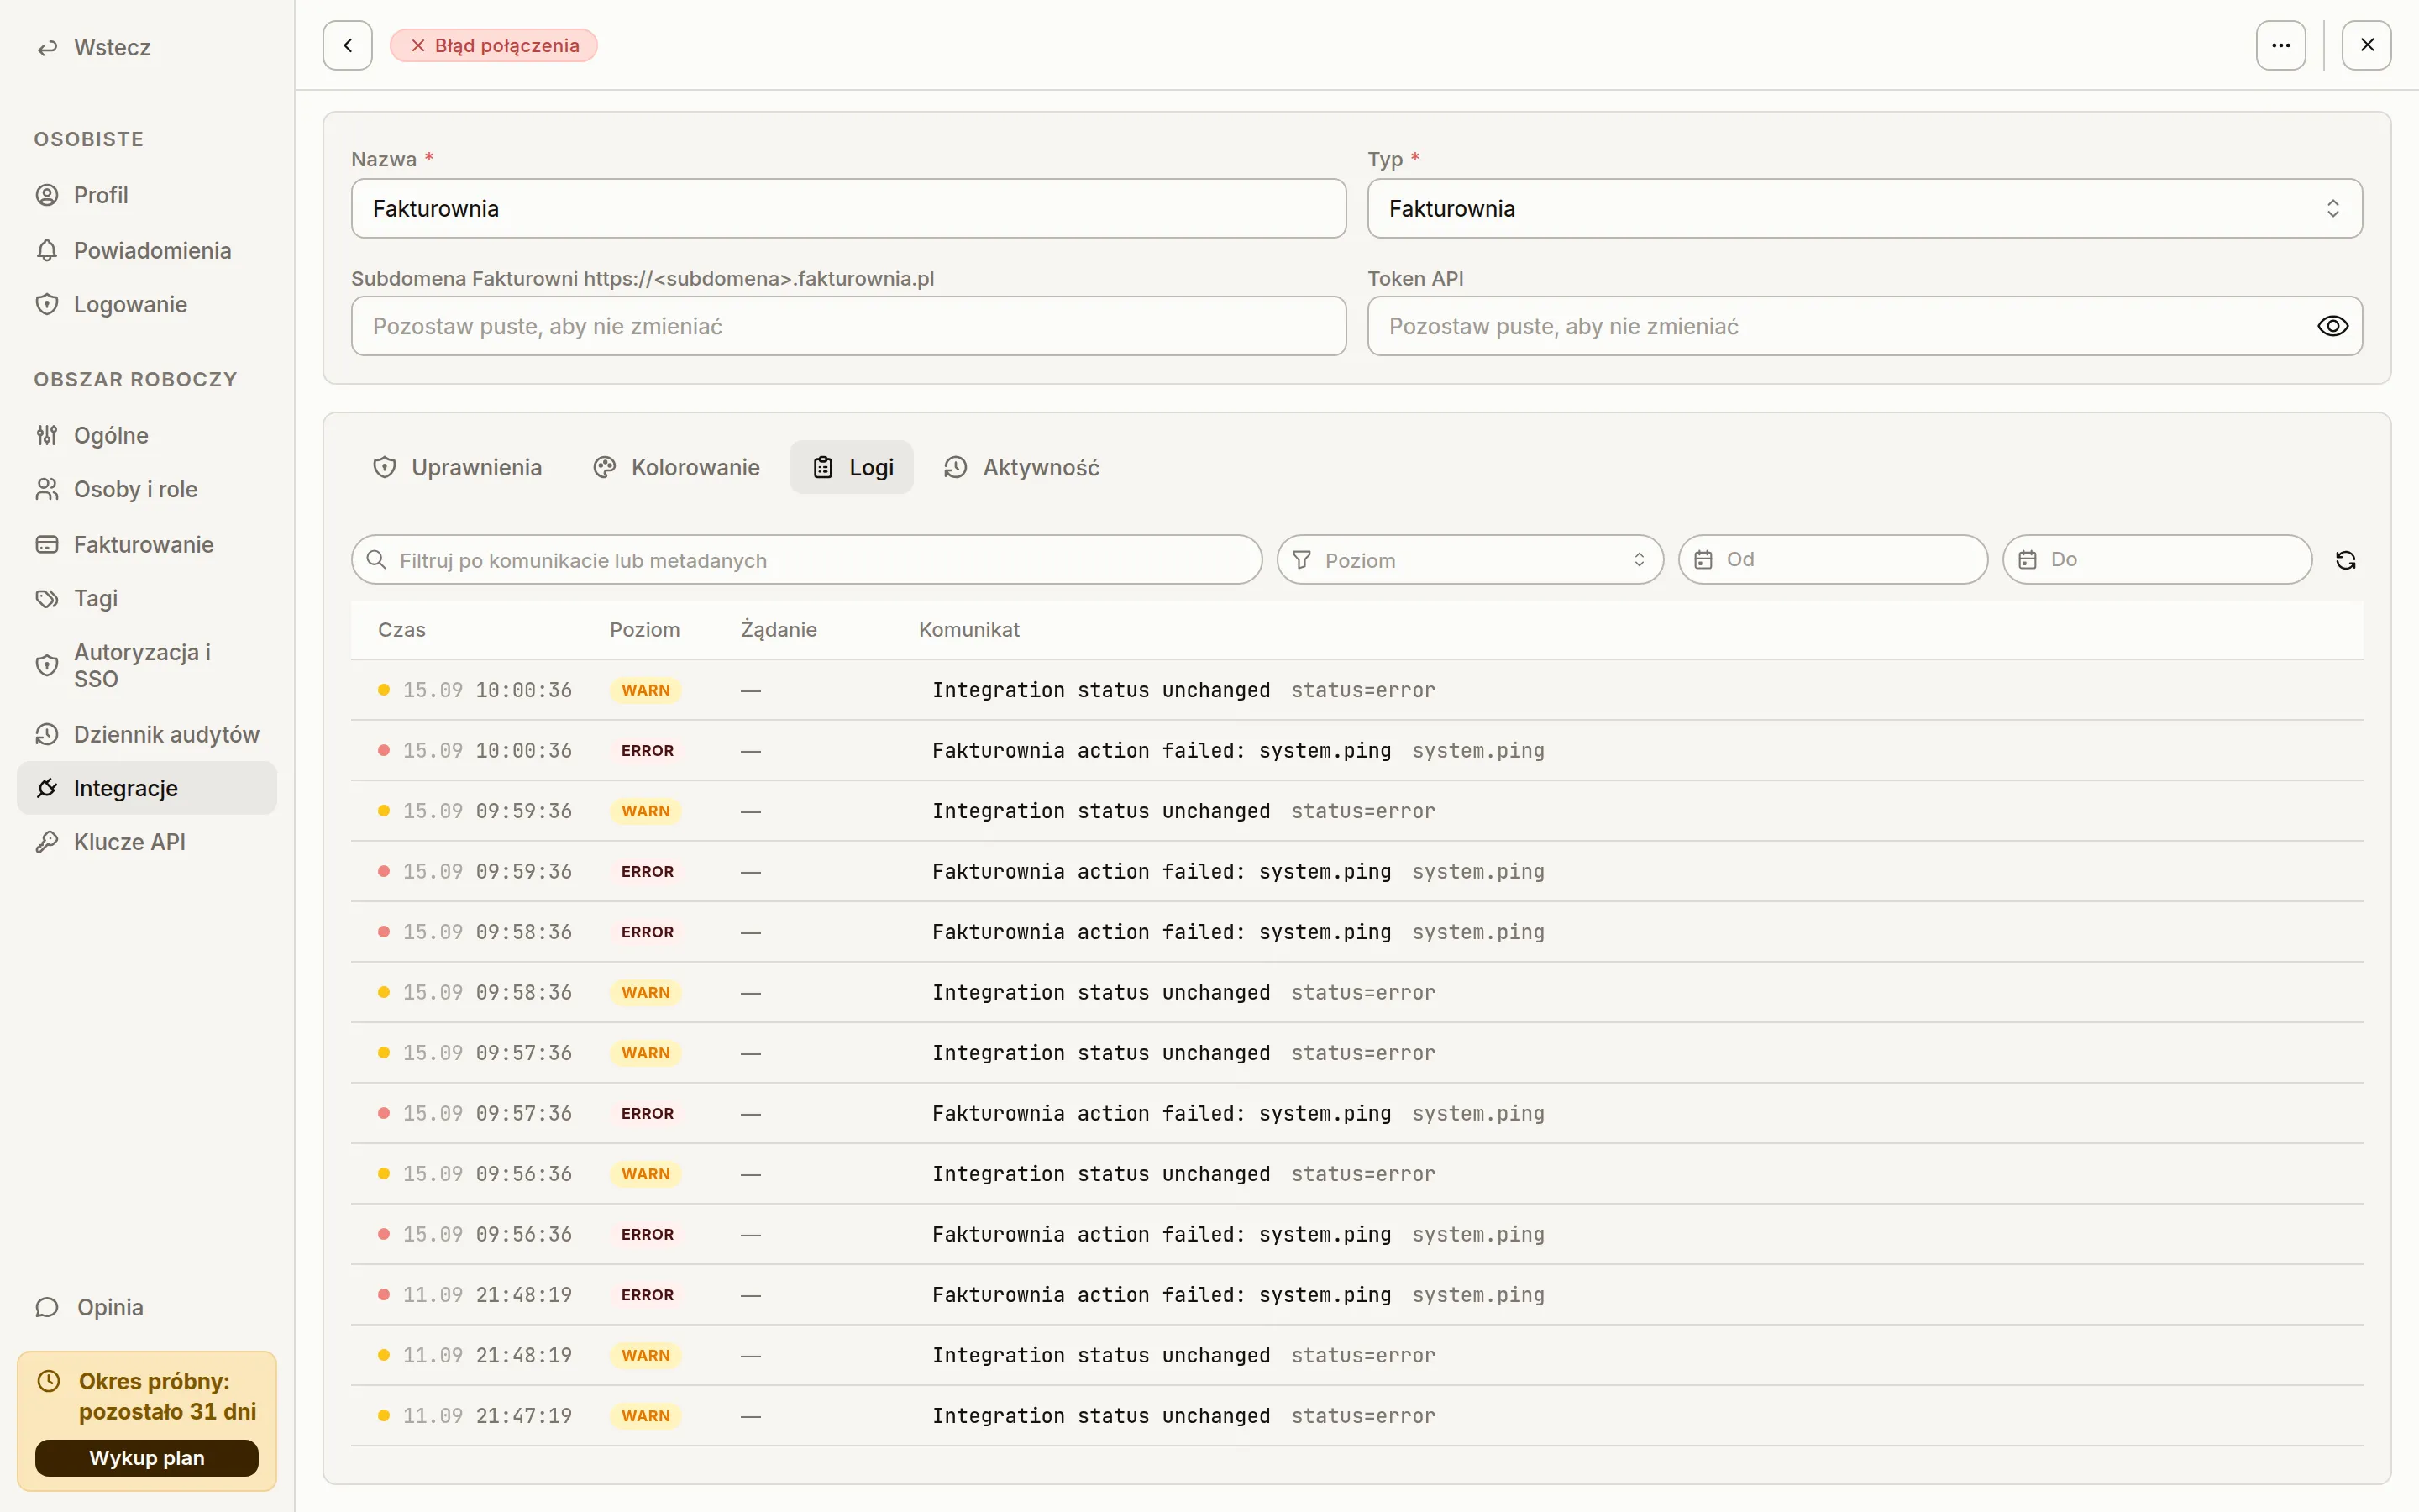The height and width of the screenshot is (1512, 2419).
Task: Select Integracje in the sidebar
Action: tap(147, 788)
